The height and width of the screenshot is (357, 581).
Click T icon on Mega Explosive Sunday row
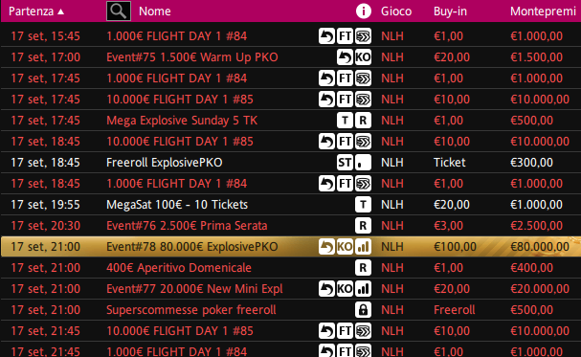pos(345,121)
